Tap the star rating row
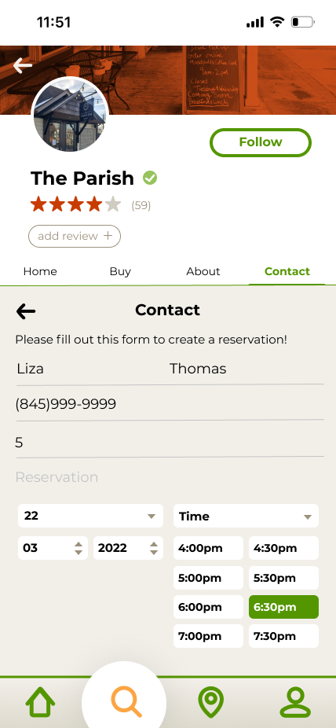 (76, 204)
